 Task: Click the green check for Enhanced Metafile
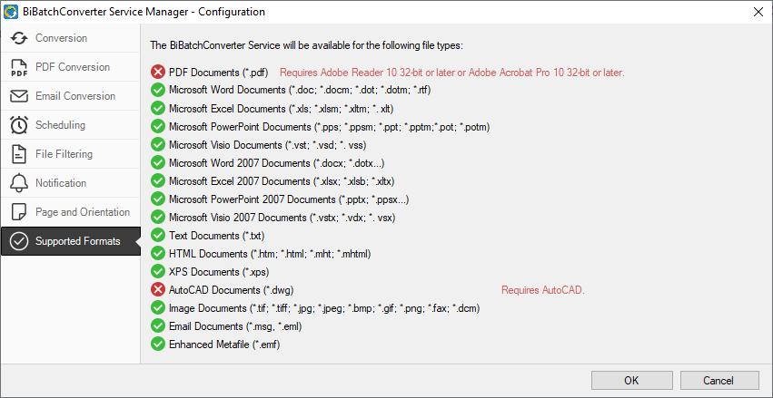pos(158,345)
